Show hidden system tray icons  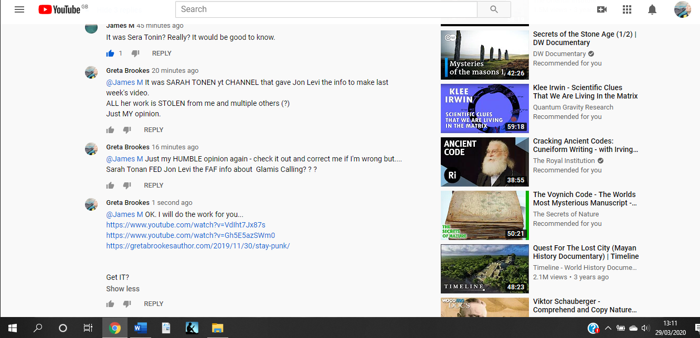pos(608,328)
